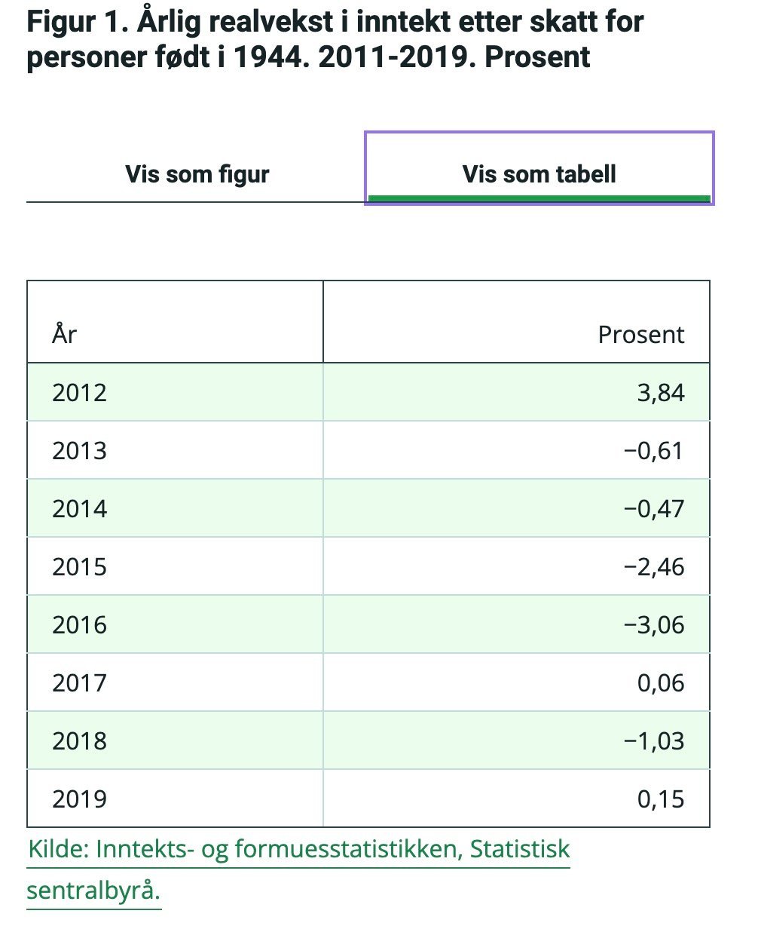
Task: Select the 2014 year cell
Action: coord(175,508)
